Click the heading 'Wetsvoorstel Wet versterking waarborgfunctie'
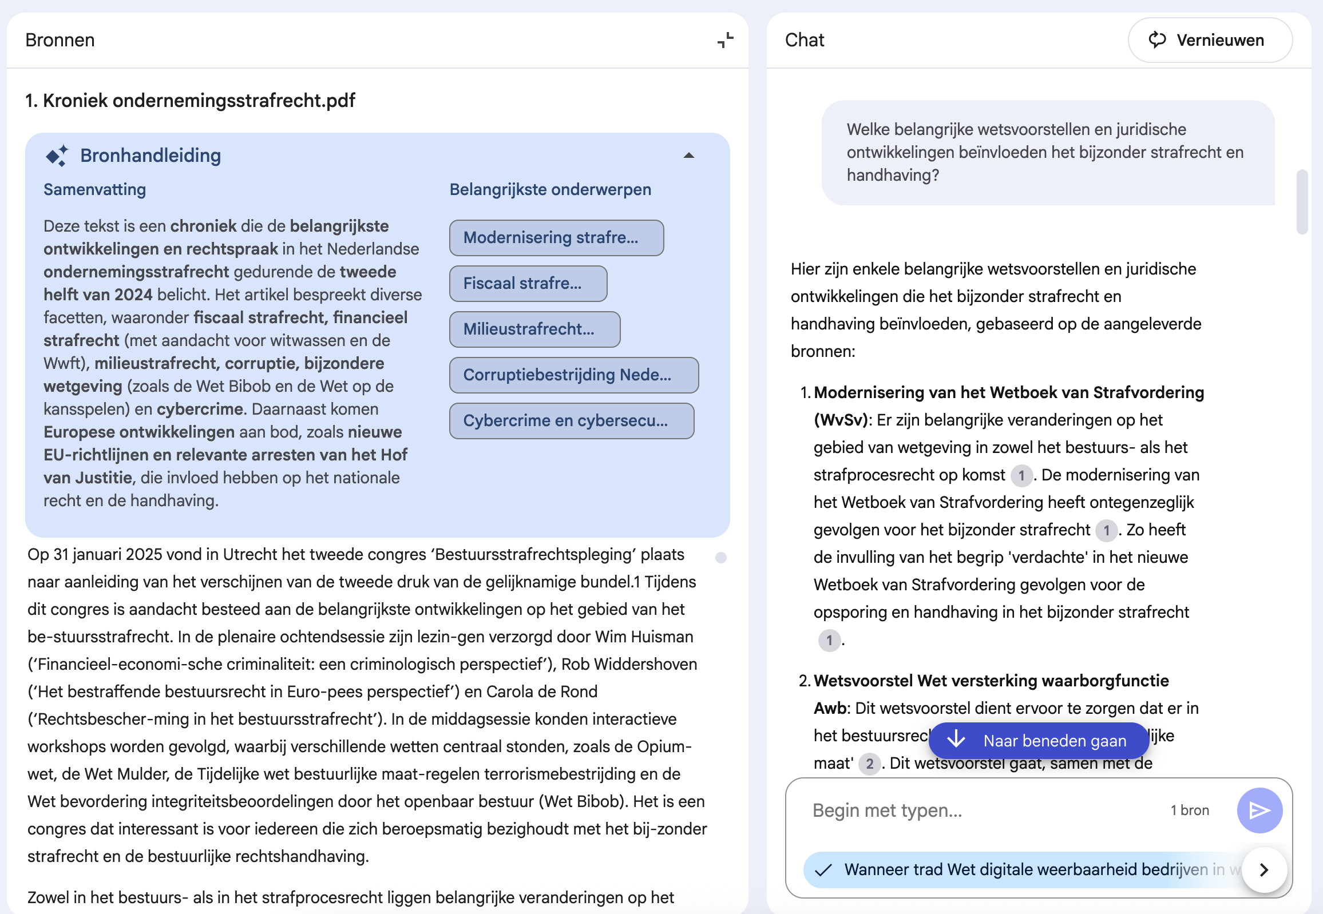The image size is (1323, 914). coord(991,681)
